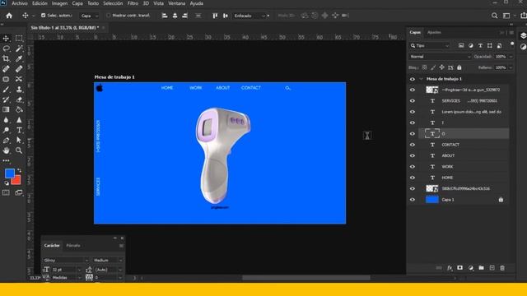
Task: Open the Opacidad 100% dropdown arrow
Action: 511,57
